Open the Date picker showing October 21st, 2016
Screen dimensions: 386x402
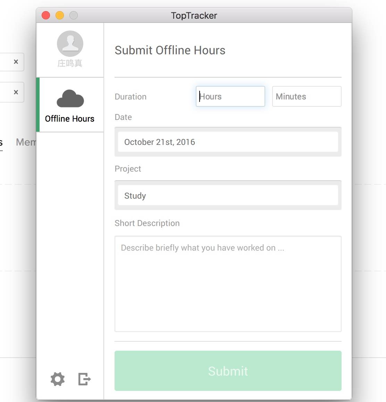tap(228, 142)
